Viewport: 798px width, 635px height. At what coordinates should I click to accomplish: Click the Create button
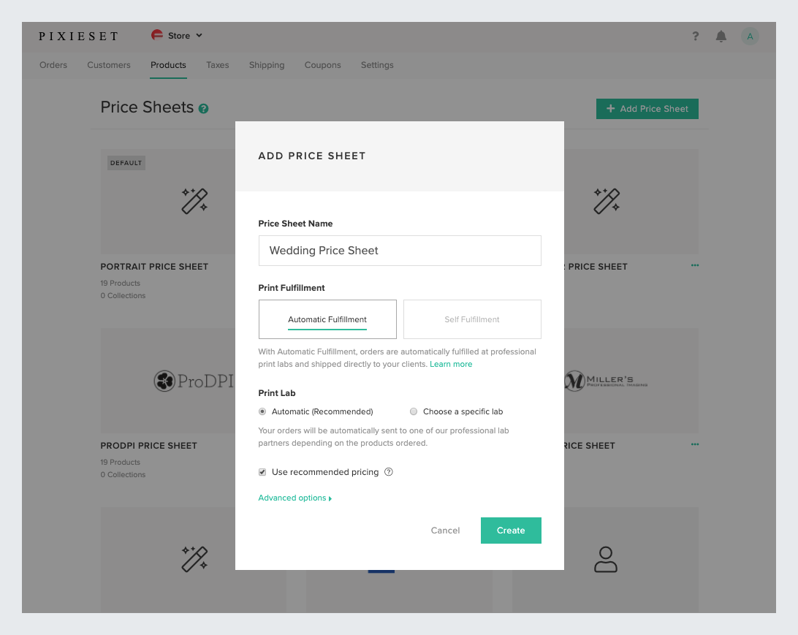tap(511, 531)
